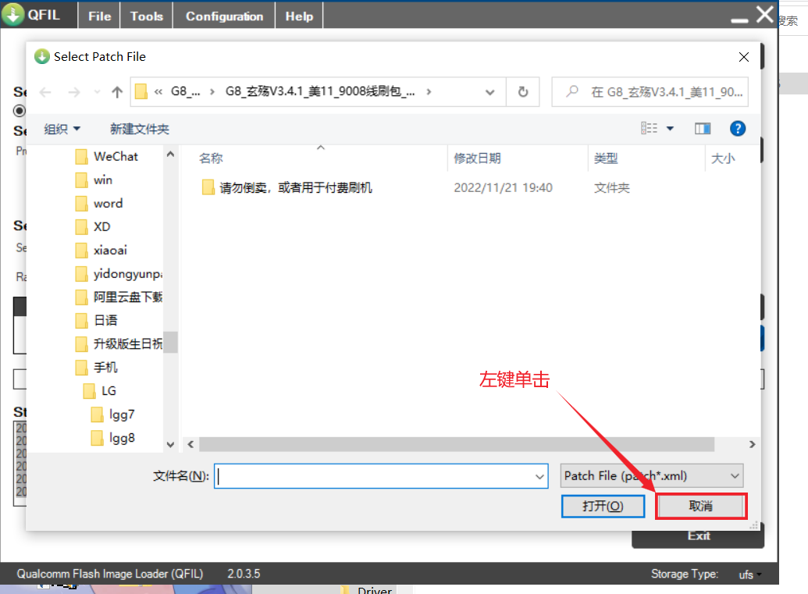Click the 打开(O) open button

click(x=603, y=506)
